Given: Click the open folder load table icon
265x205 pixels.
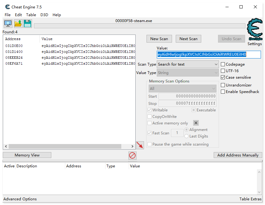Looking at the screenshot, I should click(x=18, y=24).
